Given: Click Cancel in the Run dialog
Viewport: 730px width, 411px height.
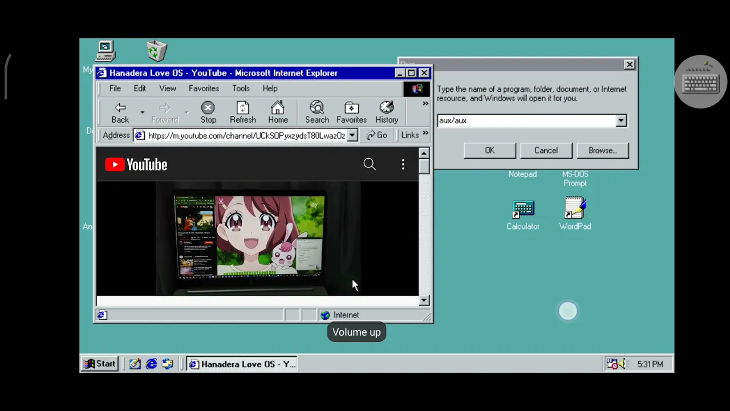Looking at the screenshot, I should (x=546, y=150).
